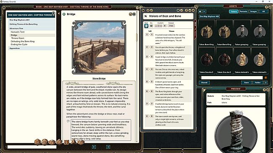Click the custom dice modifier field showing 0

pos(164,26)
